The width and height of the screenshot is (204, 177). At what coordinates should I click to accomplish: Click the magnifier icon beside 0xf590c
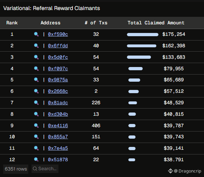click(36, 34)
